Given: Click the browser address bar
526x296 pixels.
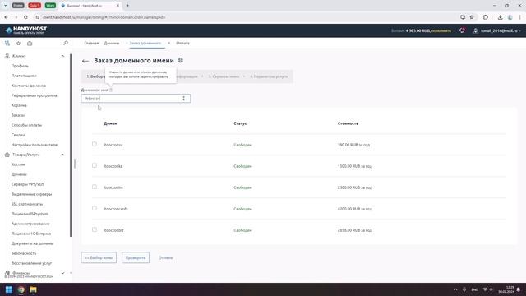Looking at the screenshot, I should pyautogui.click(x=248, y=17).
